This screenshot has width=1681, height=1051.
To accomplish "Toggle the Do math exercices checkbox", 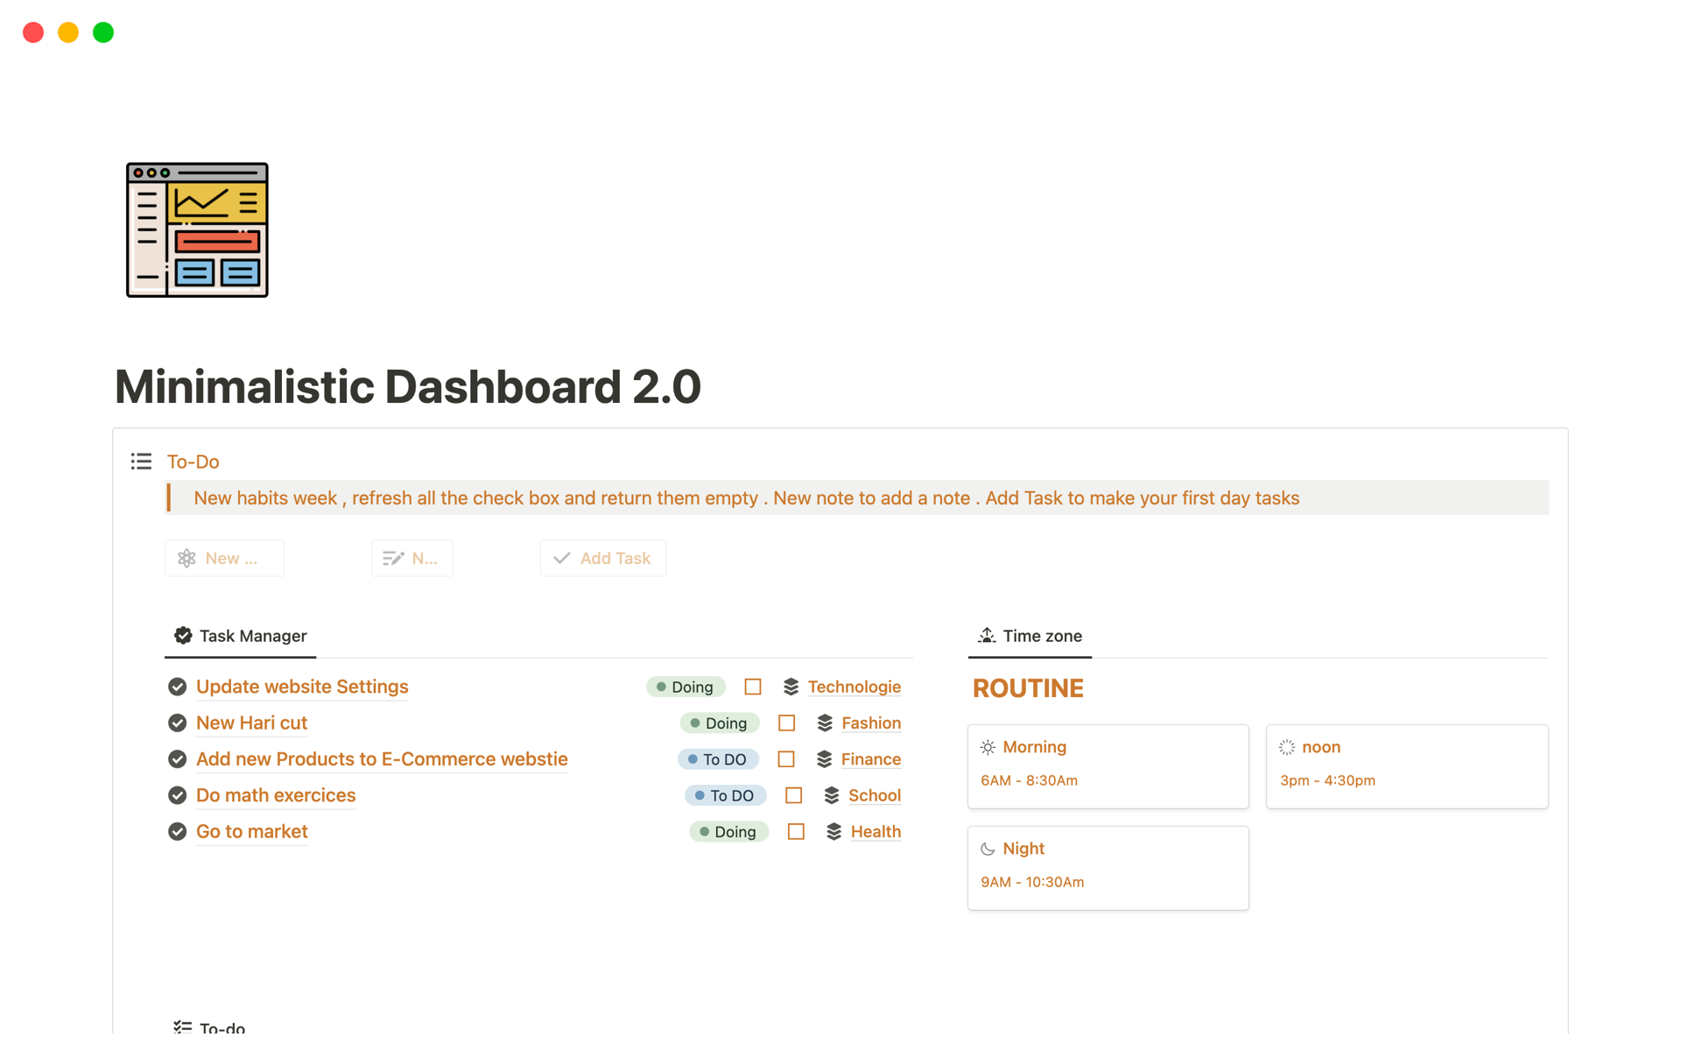I will [x=793, y=795].
